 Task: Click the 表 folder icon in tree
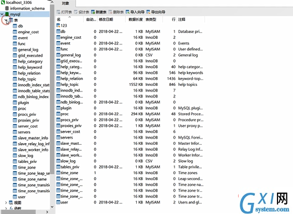point(11,20)
